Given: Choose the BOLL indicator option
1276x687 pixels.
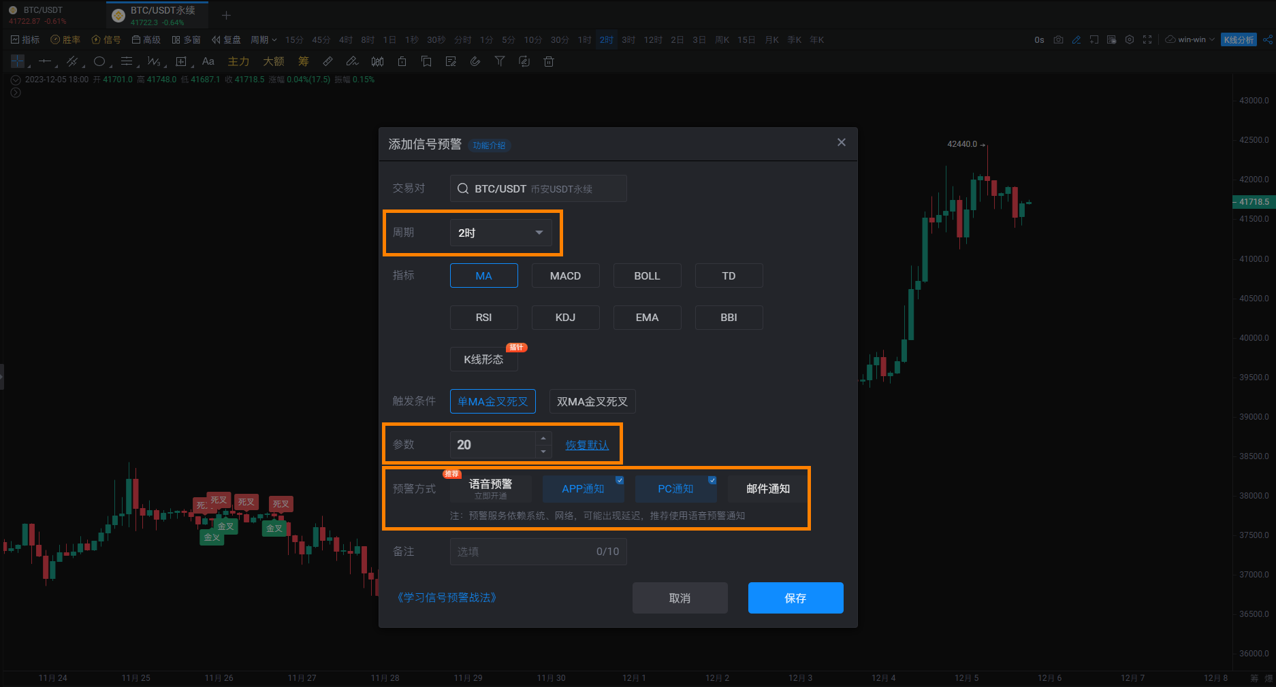Looking at the screenshot, I should pyautogui.click(x=648, y=275).
